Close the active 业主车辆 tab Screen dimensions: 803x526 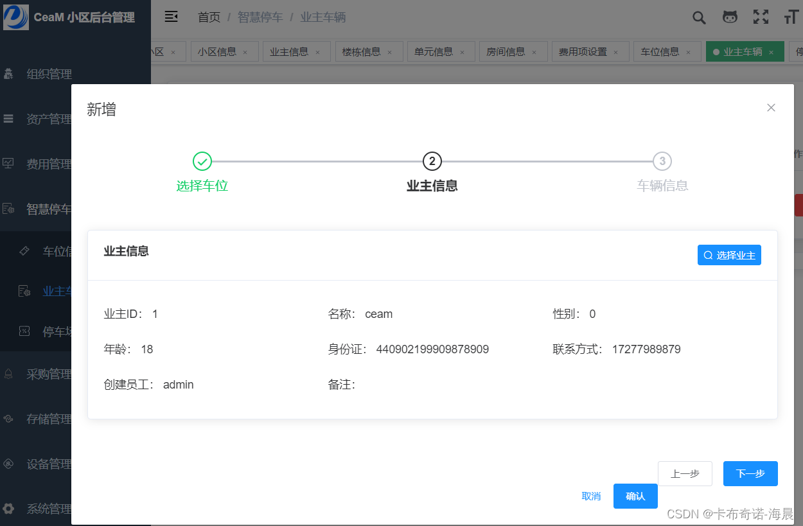click(x=771, y=53)
